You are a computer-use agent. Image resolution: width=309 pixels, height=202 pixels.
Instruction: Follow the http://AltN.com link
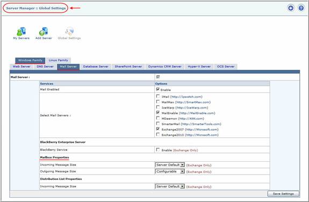coord(191,119)
